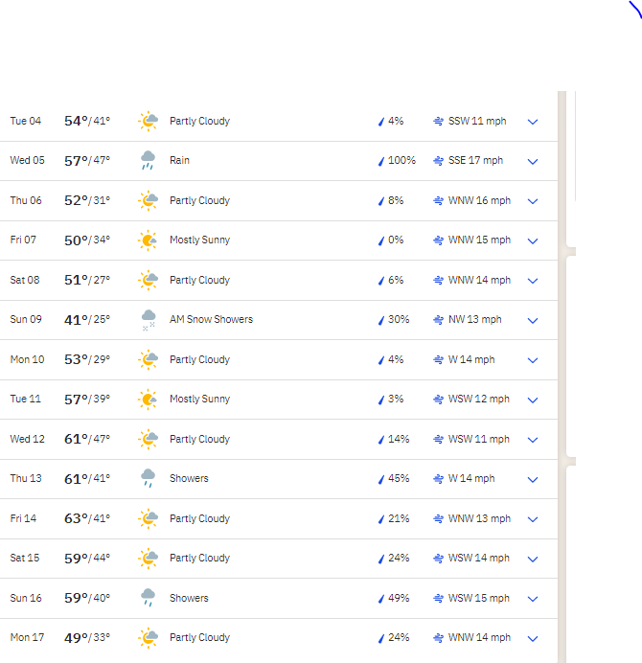Expand the Thu 06 forecast chevron
642x663 pixels.
[533, 201]
